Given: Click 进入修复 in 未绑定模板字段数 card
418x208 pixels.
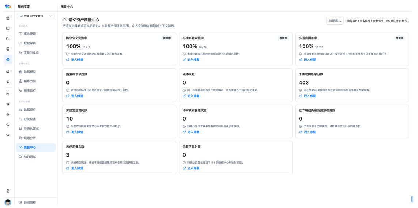Looking at the screenshot, I should point(308,96).
